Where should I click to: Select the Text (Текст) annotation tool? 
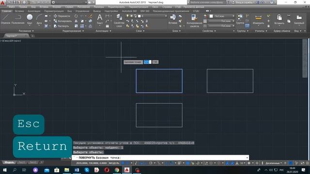[100, 19]
